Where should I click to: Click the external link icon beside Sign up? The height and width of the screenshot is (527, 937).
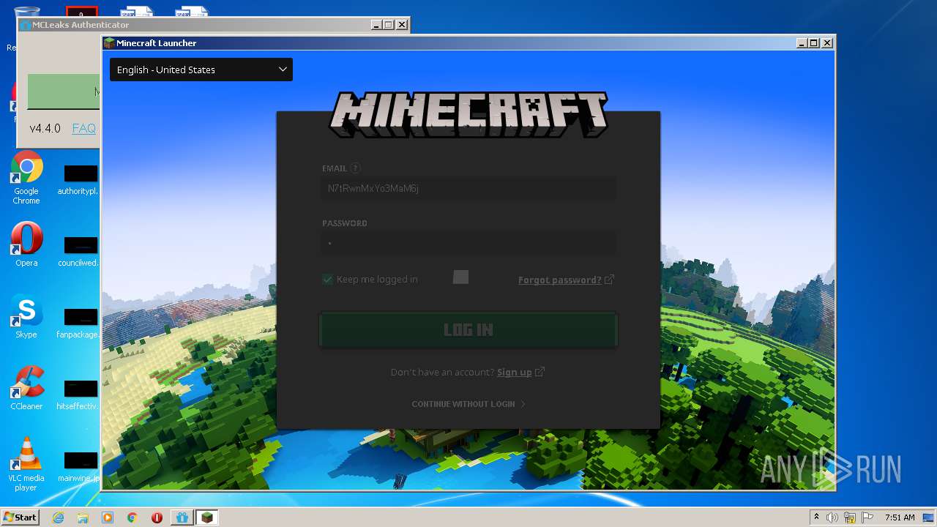540,372
